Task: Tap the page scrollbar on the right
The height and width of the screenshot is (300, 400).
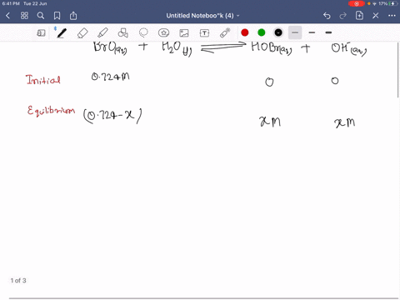Action: (398, 69)
